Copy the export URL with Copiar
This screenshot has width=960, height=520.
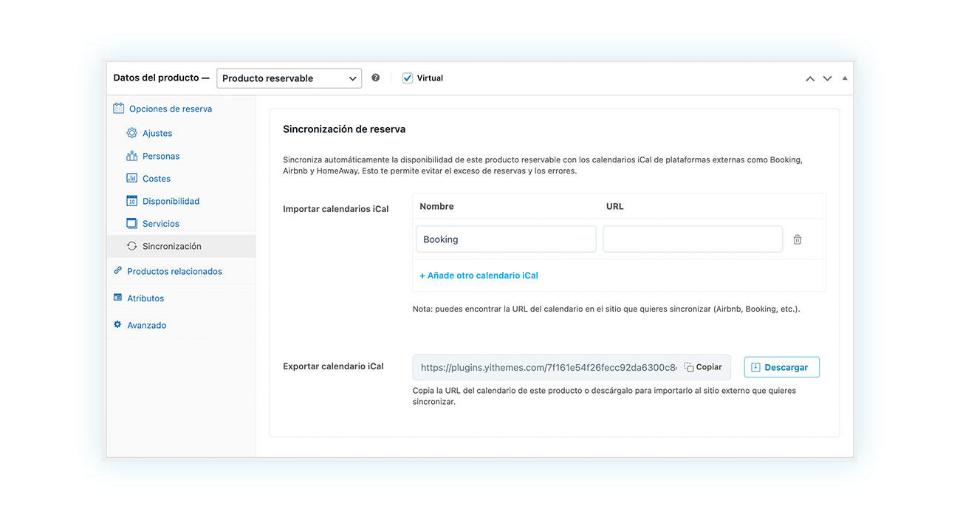tap(703, 366)
